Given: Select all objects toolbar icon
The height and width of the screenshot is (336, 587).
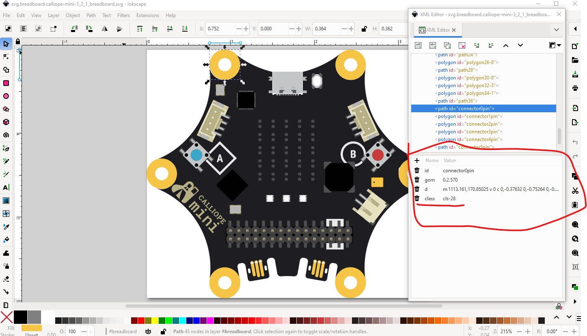Looking at the screenshot, I should 9,29.
